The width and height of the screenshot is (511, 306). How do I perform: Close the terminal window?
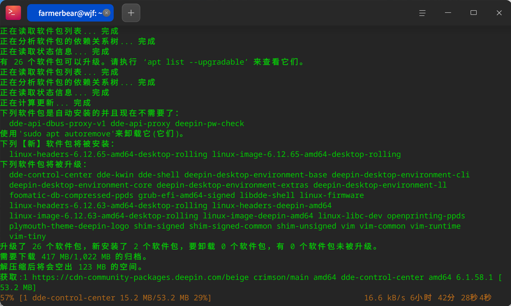(x=499, y=13)
